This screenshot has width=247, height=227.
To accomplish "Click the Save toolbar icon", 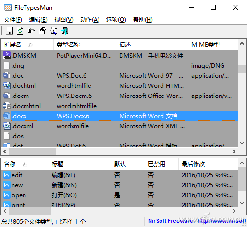I will click(9, 31).
